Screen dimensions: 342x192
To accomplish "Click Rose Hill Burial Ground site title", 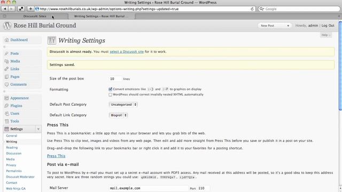I will pyautogui.click(x=45, y=26).
